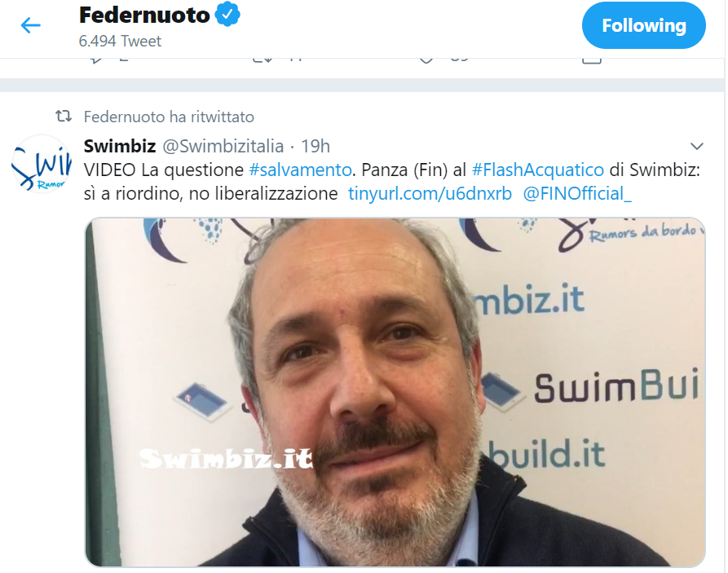Open the Swimbiz display name
Viewport: 728px width, 573px height.
point(120,146)
